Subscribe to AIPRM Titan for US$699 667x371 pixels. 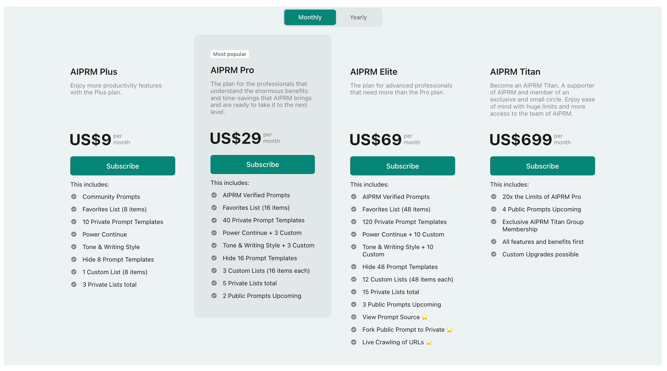542,166
